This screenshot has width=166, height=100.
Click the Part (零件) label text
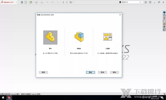tap(50, 48)
